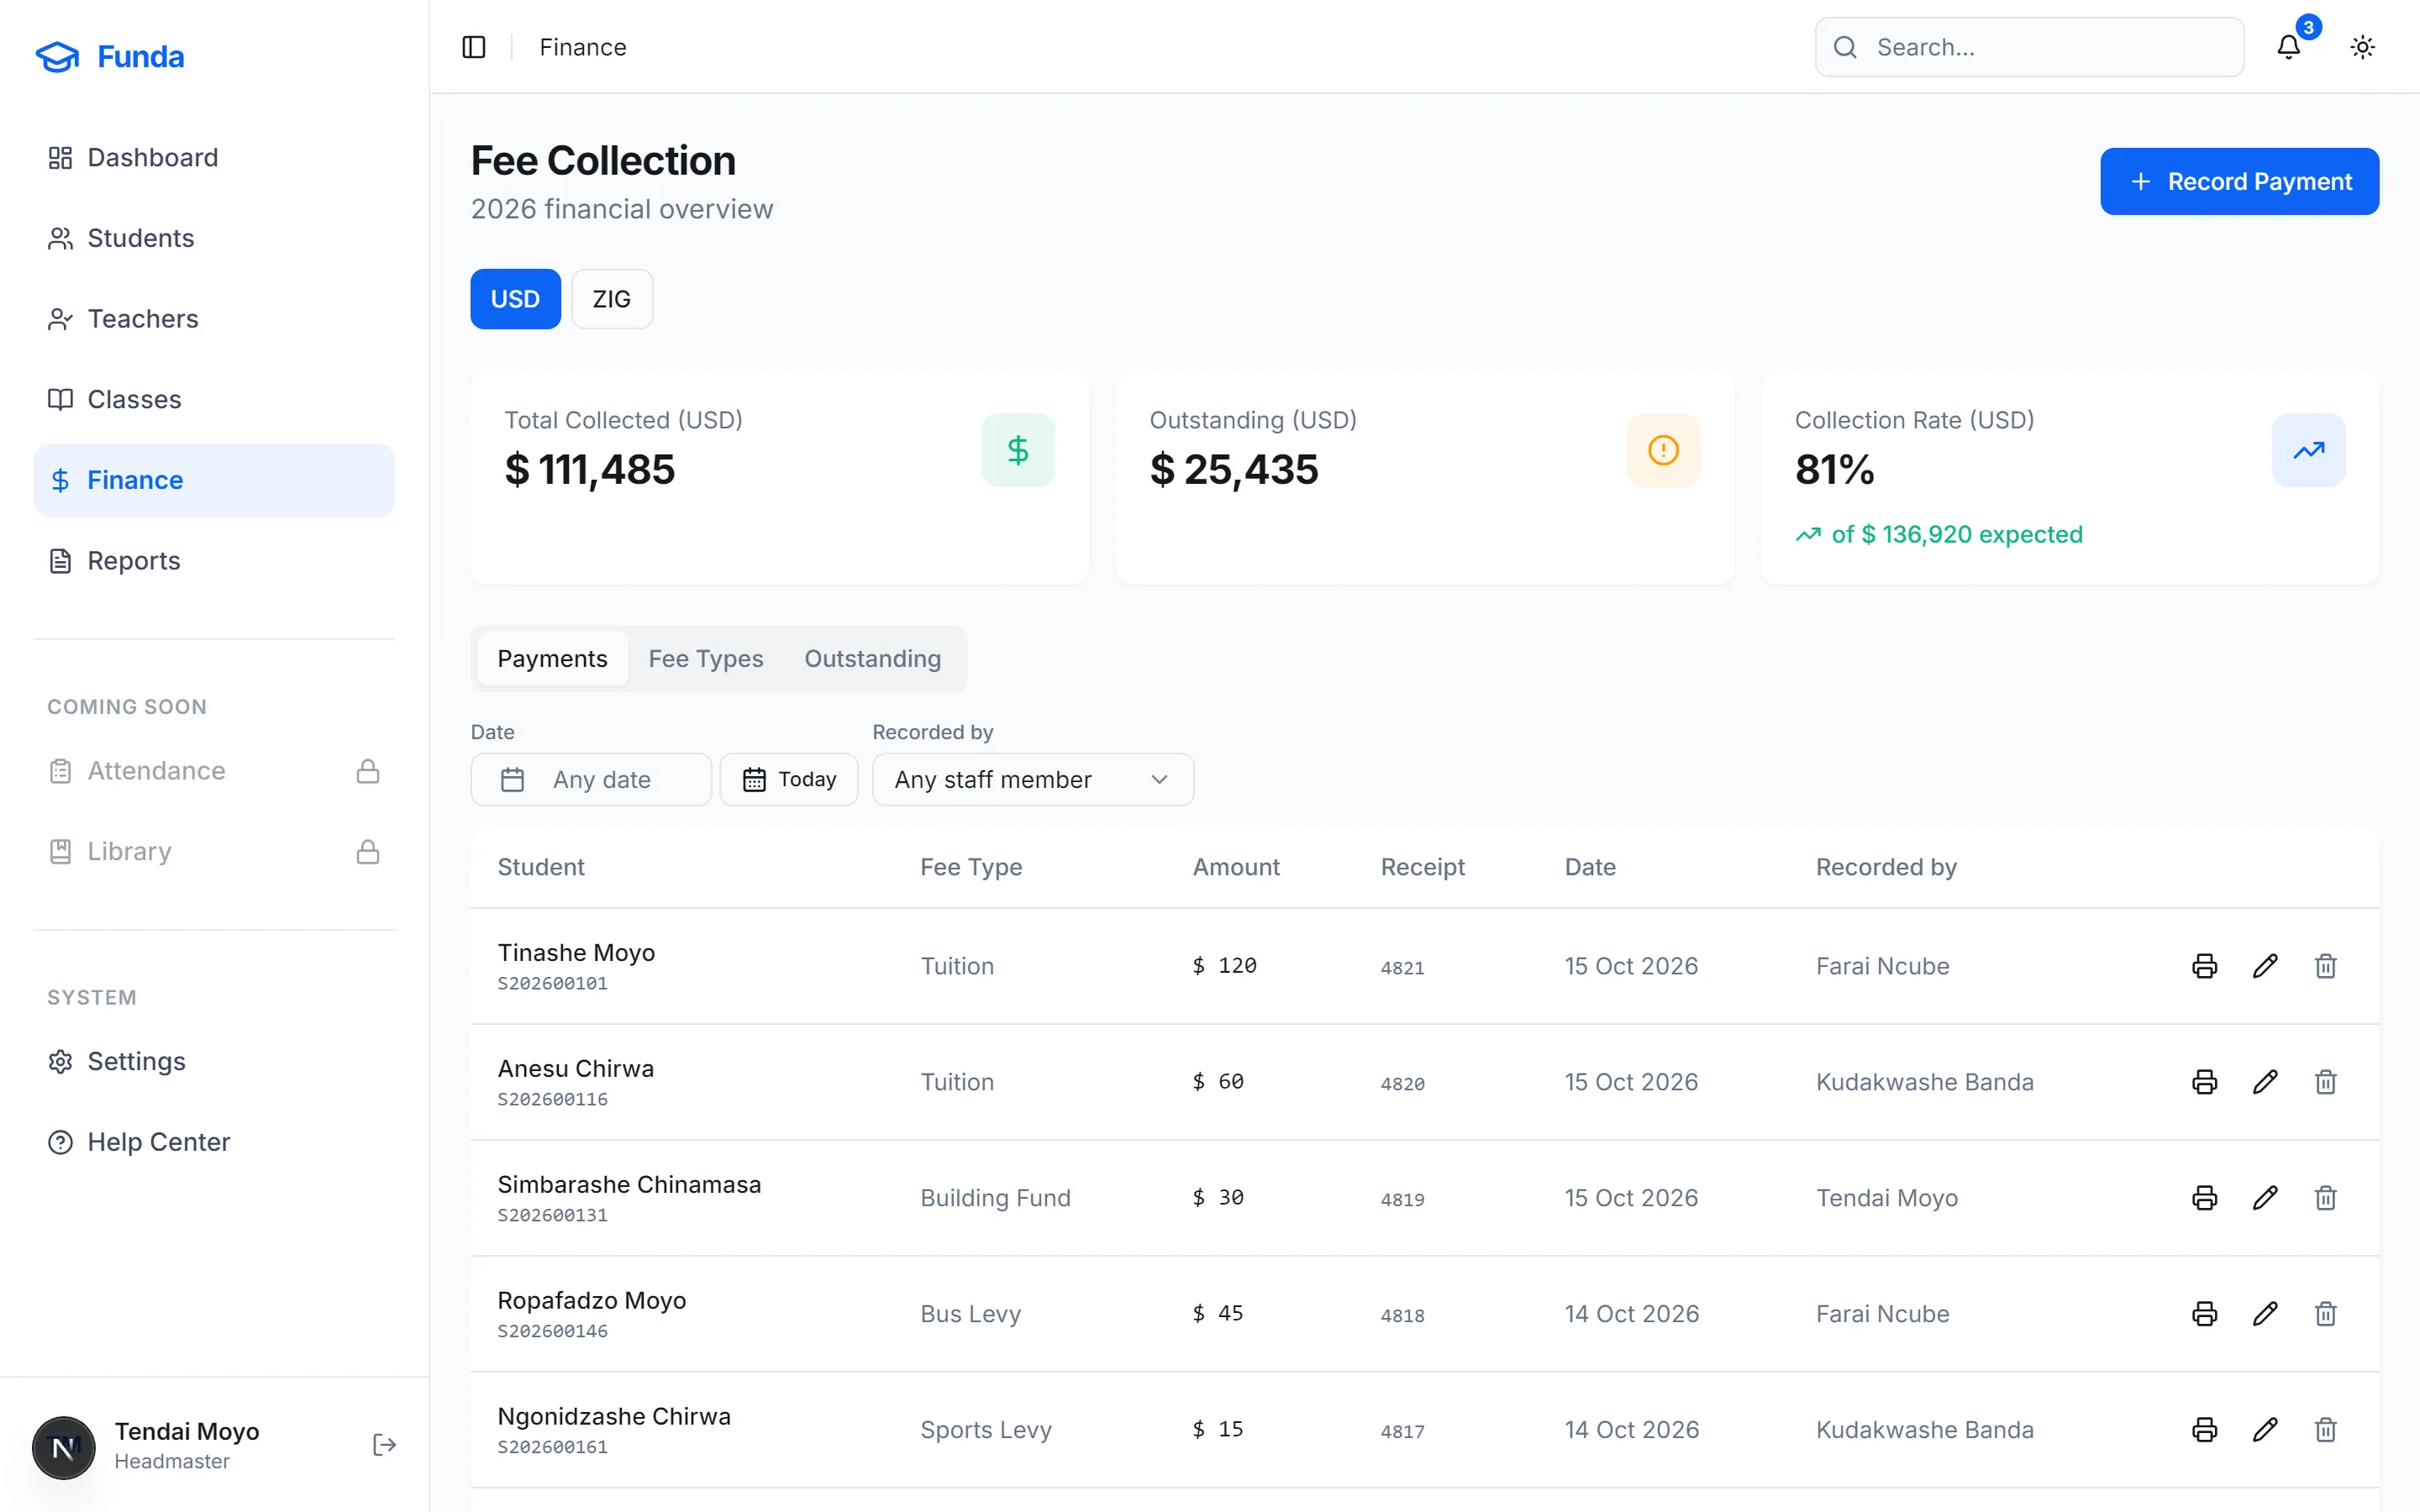
Task: Open Students page
Action: [x=214, y=238]
